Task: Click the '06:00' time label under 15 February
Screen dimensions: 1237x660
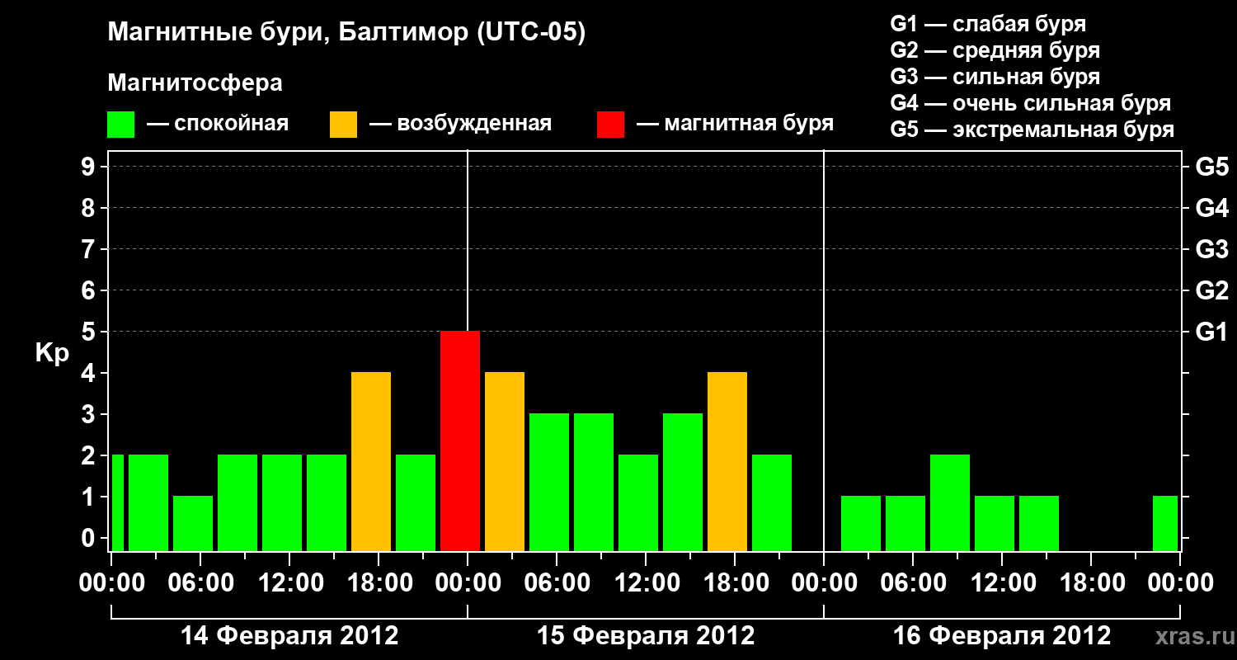Action: (x=557, y=583)
